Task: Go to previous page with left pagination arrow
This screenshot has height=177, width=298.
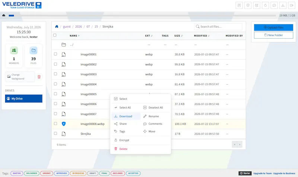Action: tap(235, 145)
